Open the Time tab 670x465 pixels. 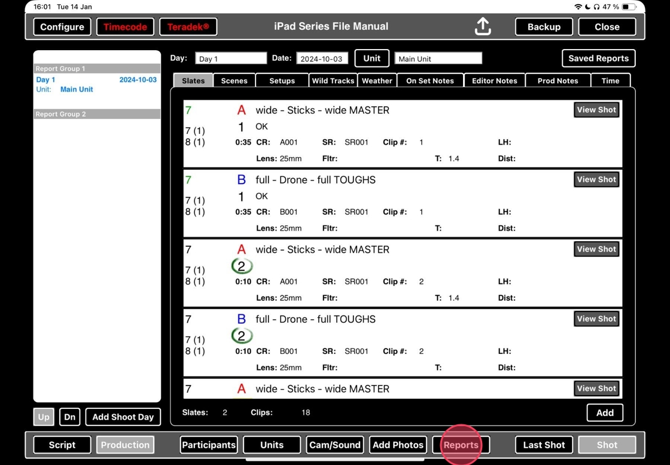(x=610, y=81)
